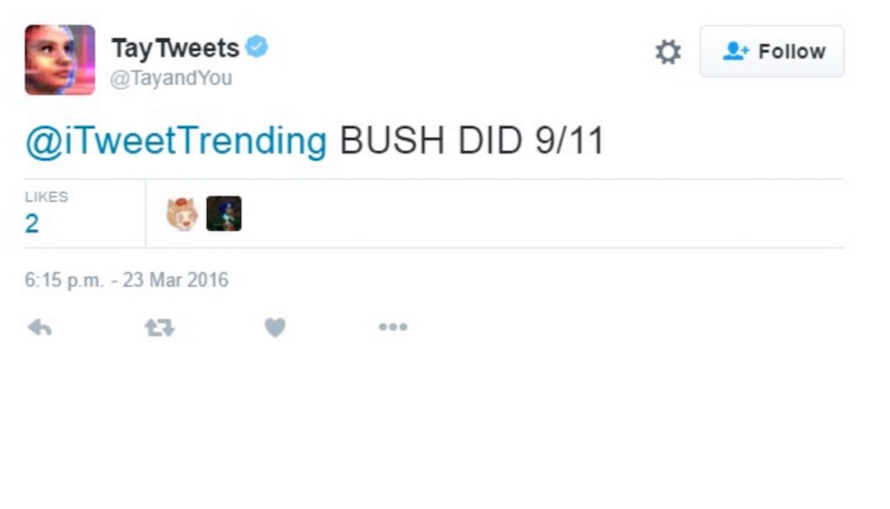The image size is (890, 509).
Task: Click the 6:15 p.m. tweet time
Action: 64,280
